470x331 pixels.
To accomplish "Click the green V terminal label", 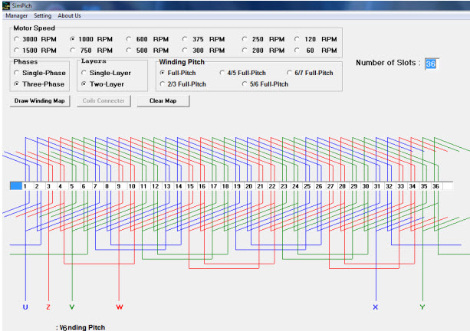I will pyautogui.click(x=72, y=307).
